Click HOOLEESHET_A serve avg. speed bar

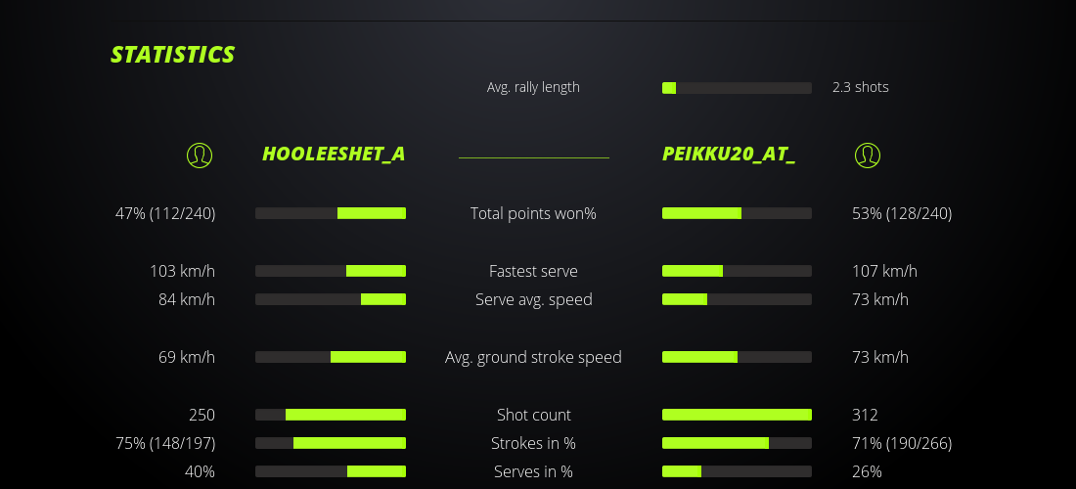tap(331, 299)
